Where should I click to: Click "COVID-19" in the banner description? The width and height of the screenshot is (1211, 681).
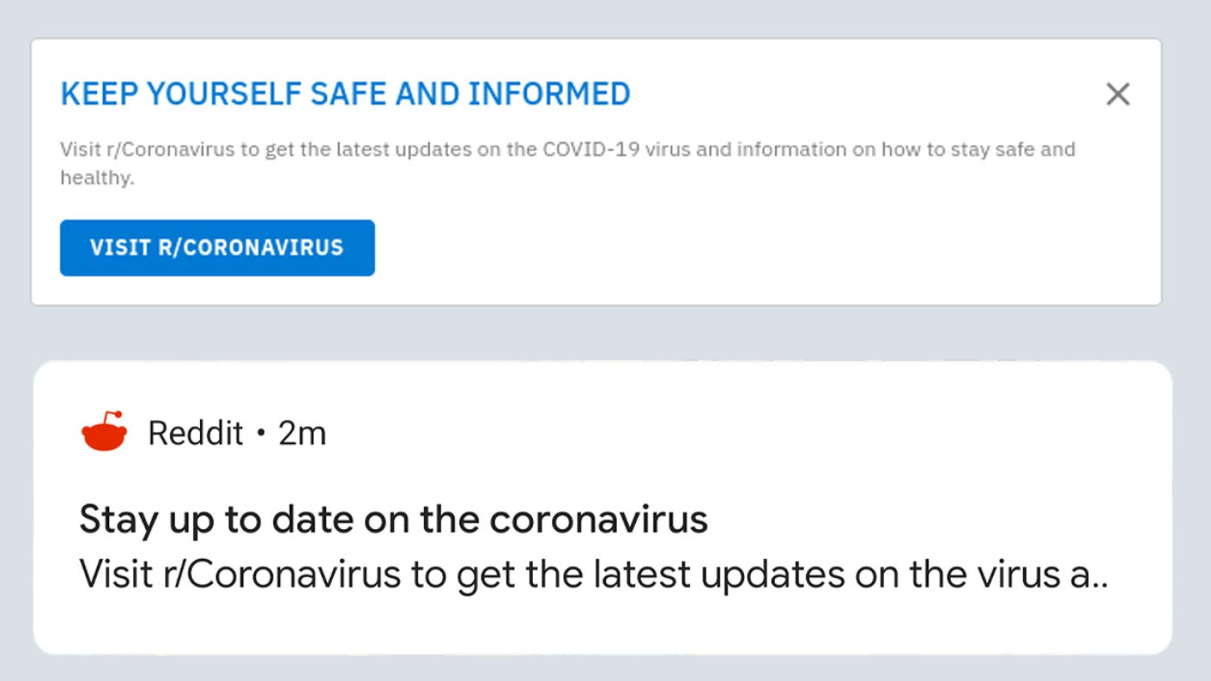point(590,150)
